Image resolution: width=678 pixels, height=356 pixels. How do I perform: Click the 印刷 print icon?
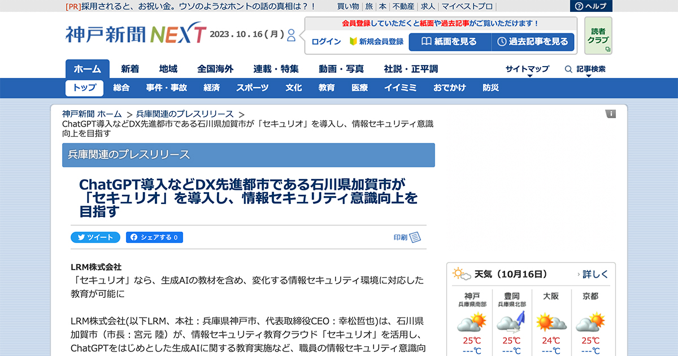pyautogui.click(x=407, y=237)
